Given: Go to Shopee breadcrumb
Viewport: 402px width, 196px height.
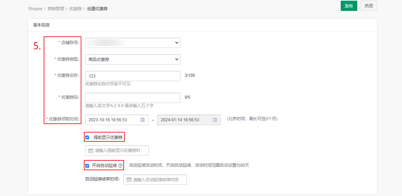Looking at the screenshot, I should pos(35,9).
